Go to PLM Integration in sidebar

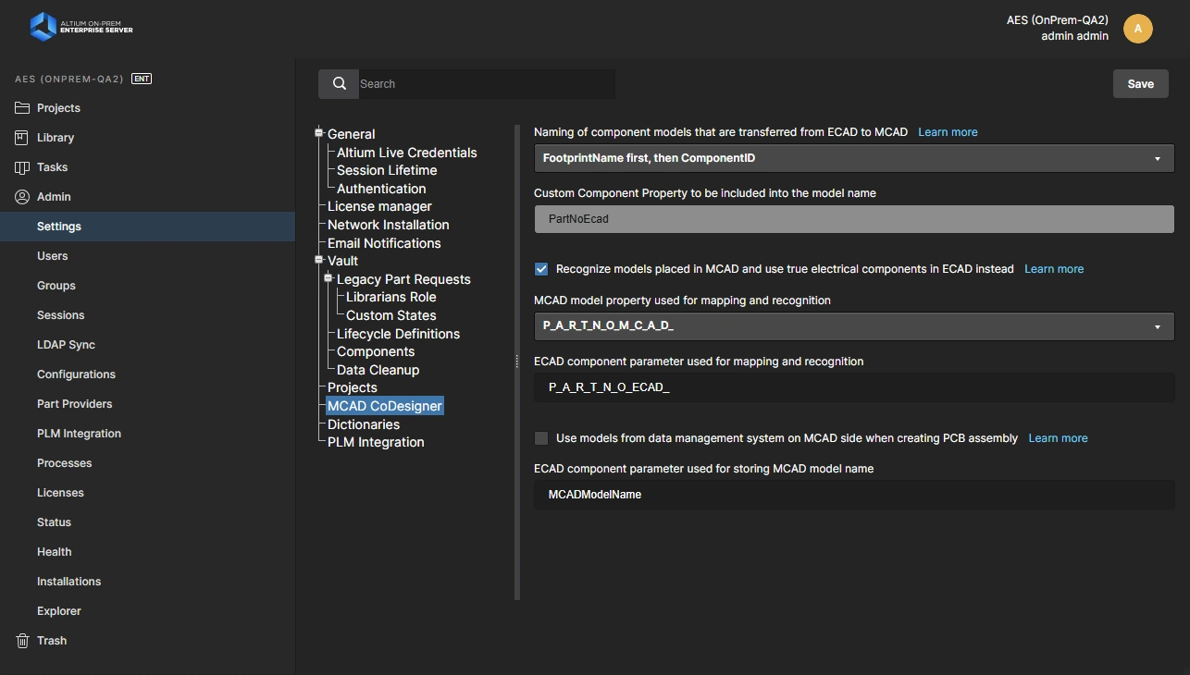(x=79, y=434)
